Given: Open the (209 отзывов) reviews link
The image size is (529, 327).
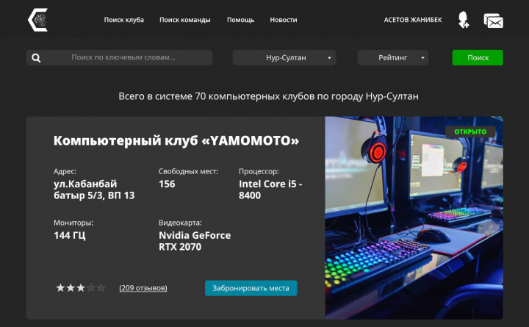Looking at the screenshot, I should 143,288.
